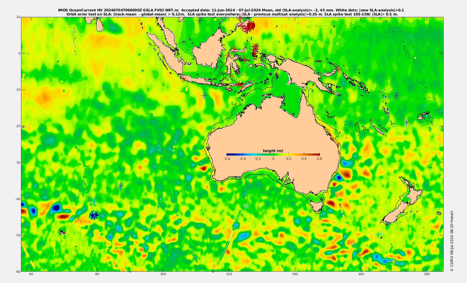This screenshot has height=283, width=467.
Task: Click the title line starting "Orbit error test on SLA"
Action: pos(232,14)
